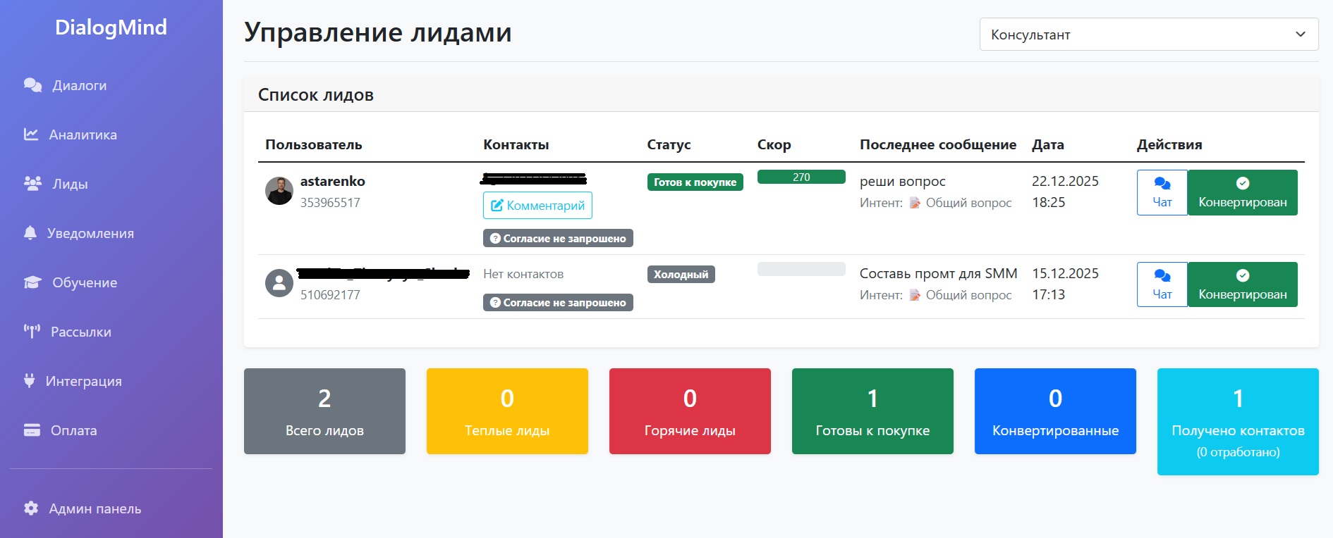This screenshot has width=1333, height=538.
Task: Mark user 510692177 as Конвертирован
Action: [1243, 284]
